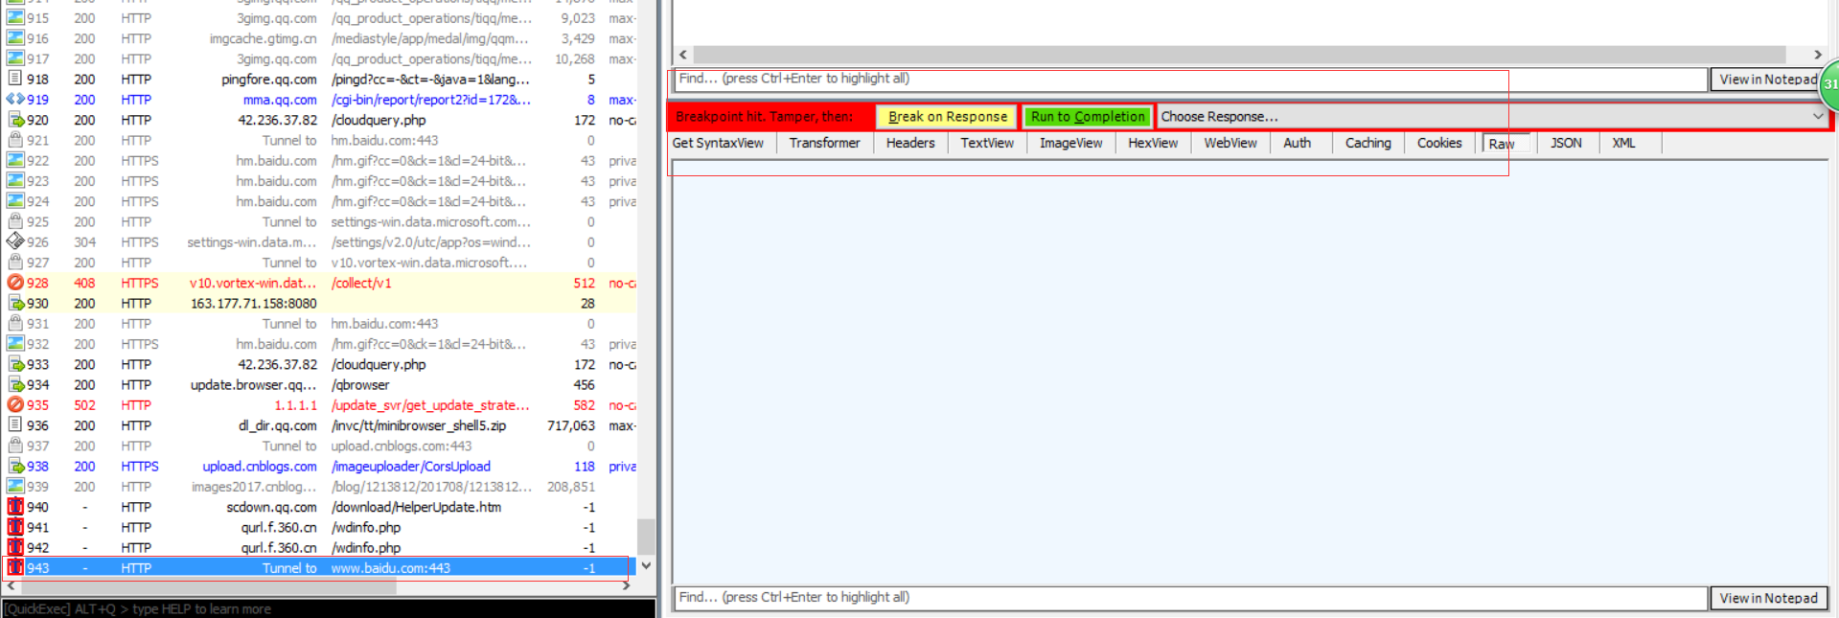This screenshot has height=618, width=1839.
Task: Click the upper Find text field
Action: tap(1191, 79)
